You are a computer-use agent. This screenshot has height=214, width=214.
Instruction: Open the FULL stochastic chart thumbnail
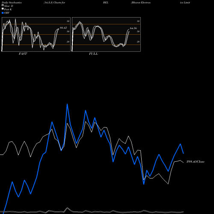pyautogui.click(x=106, y=34)
